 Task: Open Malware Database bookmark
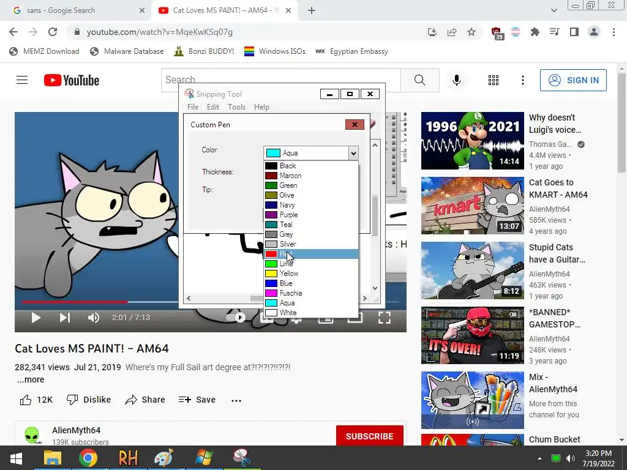coord(127,51)
